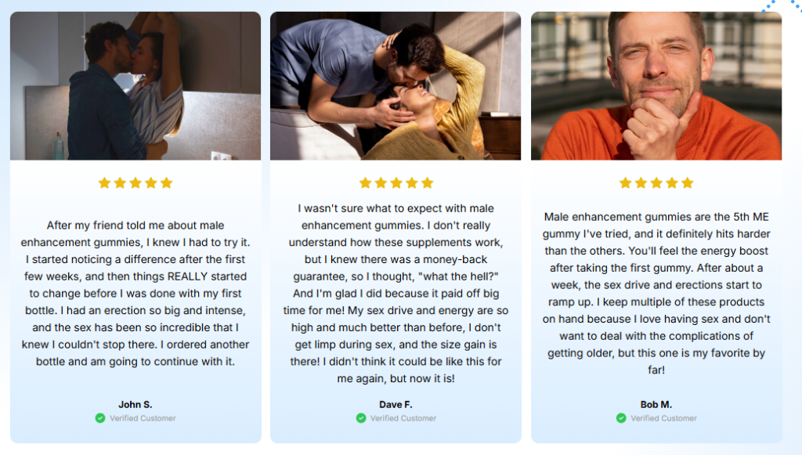This screenshot has width=802, height=455.
Task: Open the kissing couple photo above John S.'s review
Action: pyautogui.click(x=135, y=86)
